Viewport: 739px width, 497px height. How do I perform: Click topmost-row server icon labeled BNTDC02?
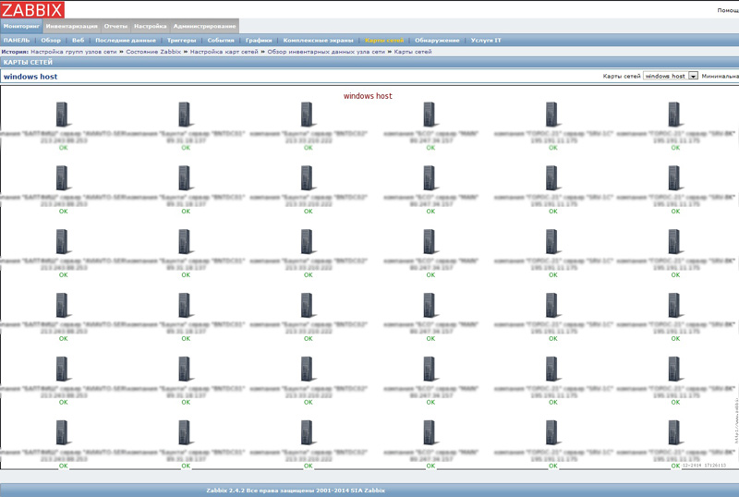[x=307, y=115]
